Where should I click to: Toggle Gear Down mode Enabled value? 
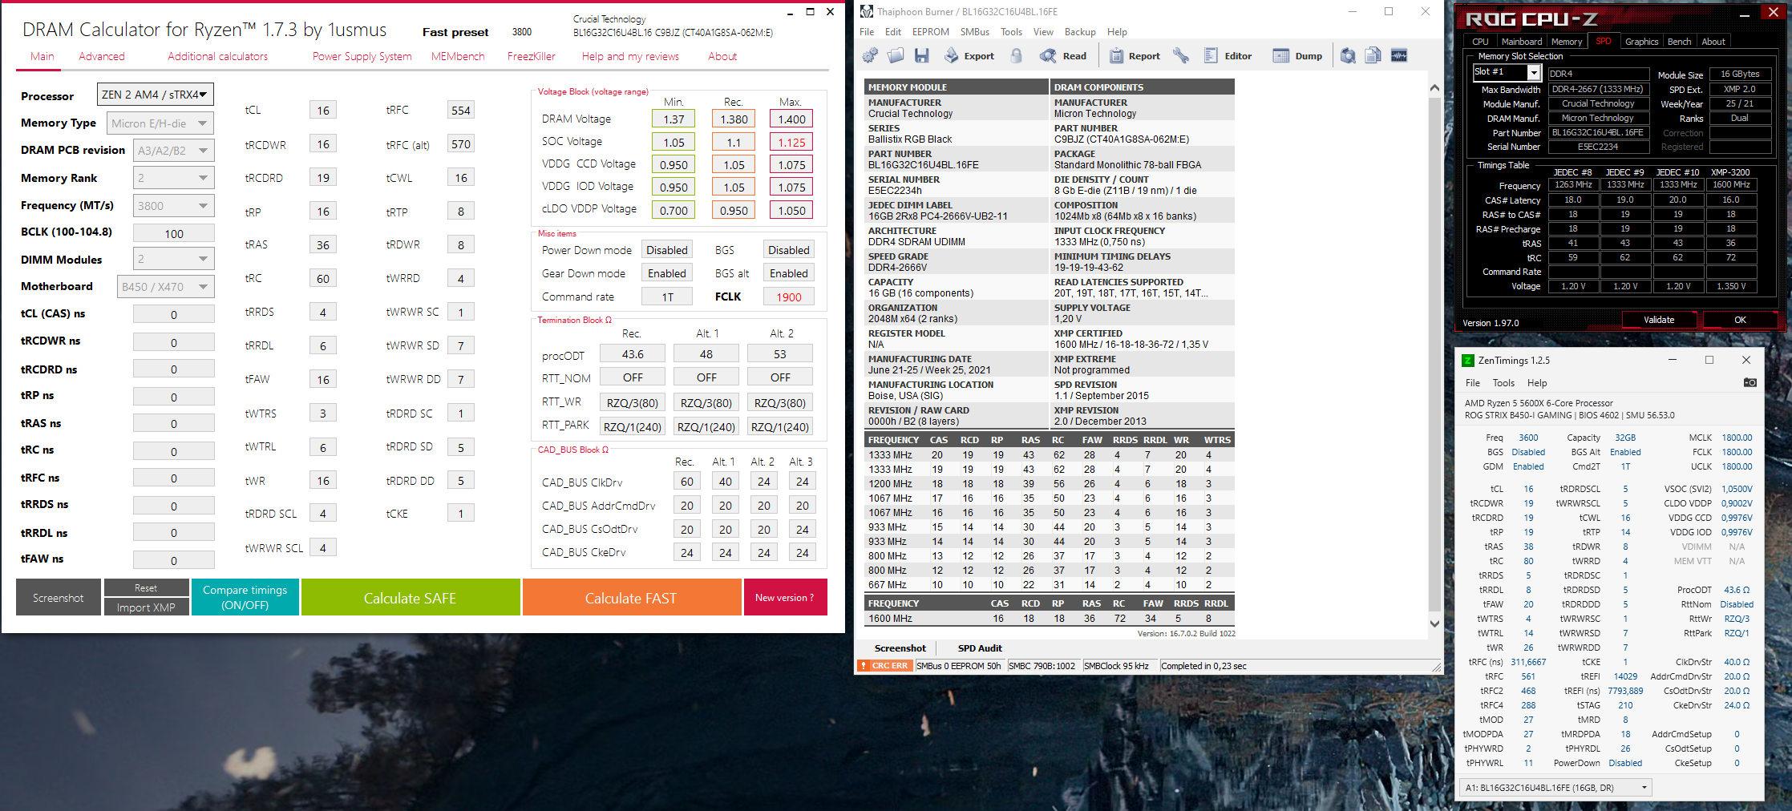(x=666, y=273)
